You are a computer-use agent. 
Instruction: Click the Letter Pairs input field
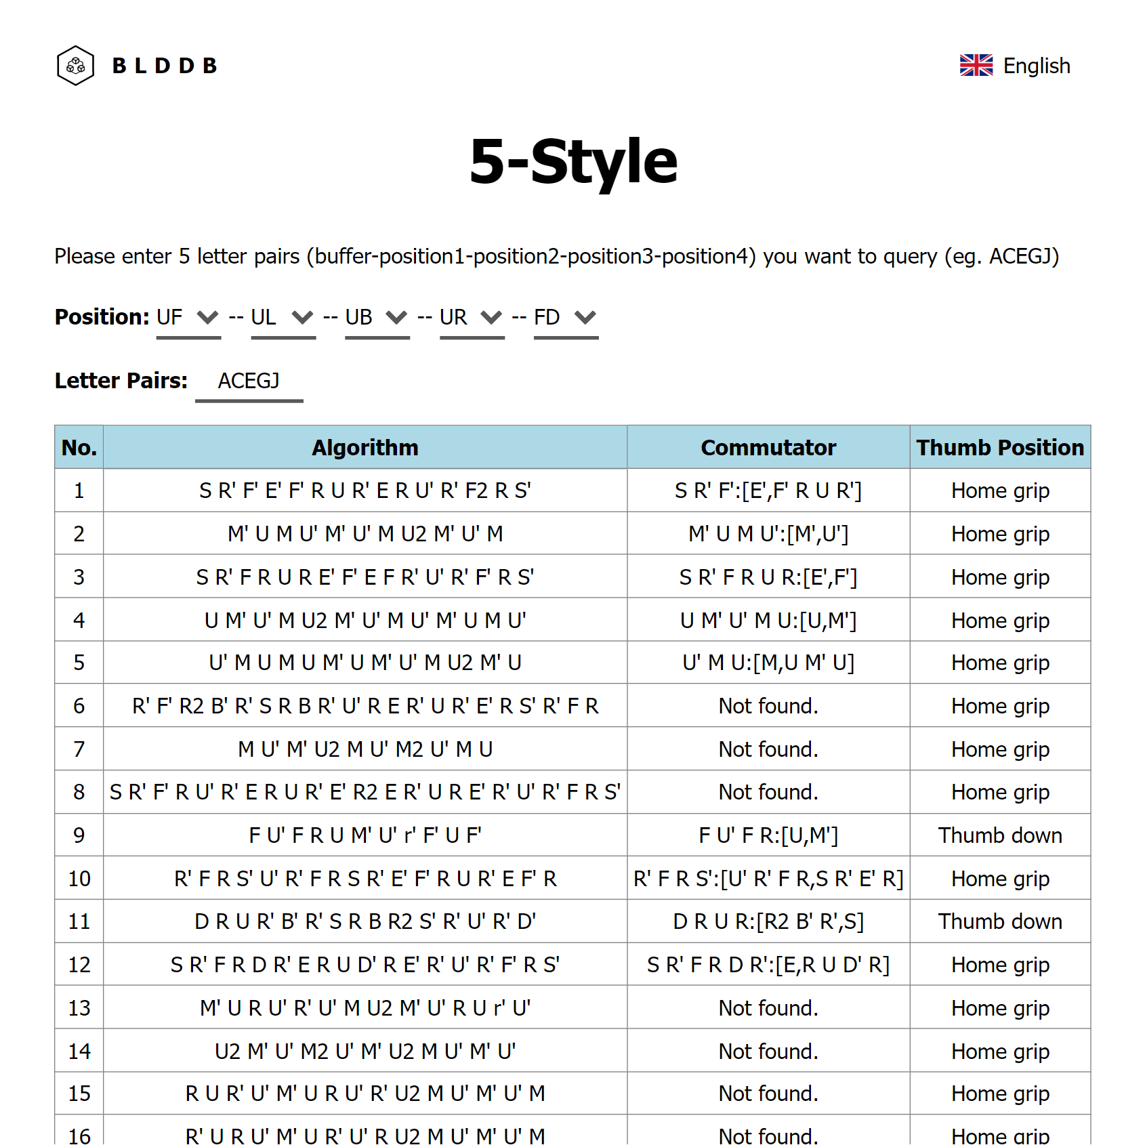click(249, 381)
